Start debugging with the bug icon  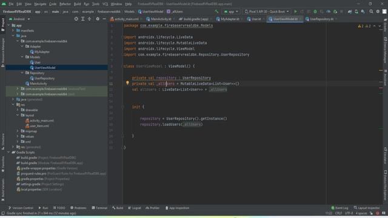315,12
